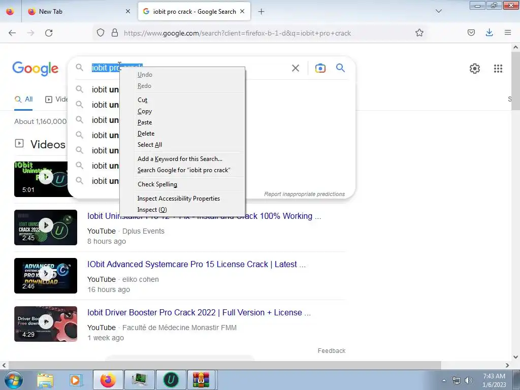
Task: Show hidden tray icons arrow
Action: pos(444,380)
